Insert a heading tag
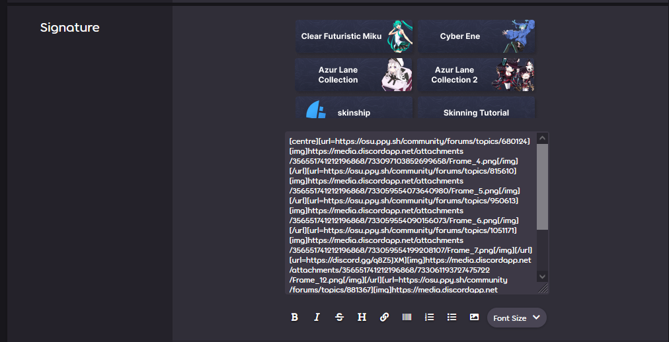Viewport: 669px width, 342px height. point(362,318)
